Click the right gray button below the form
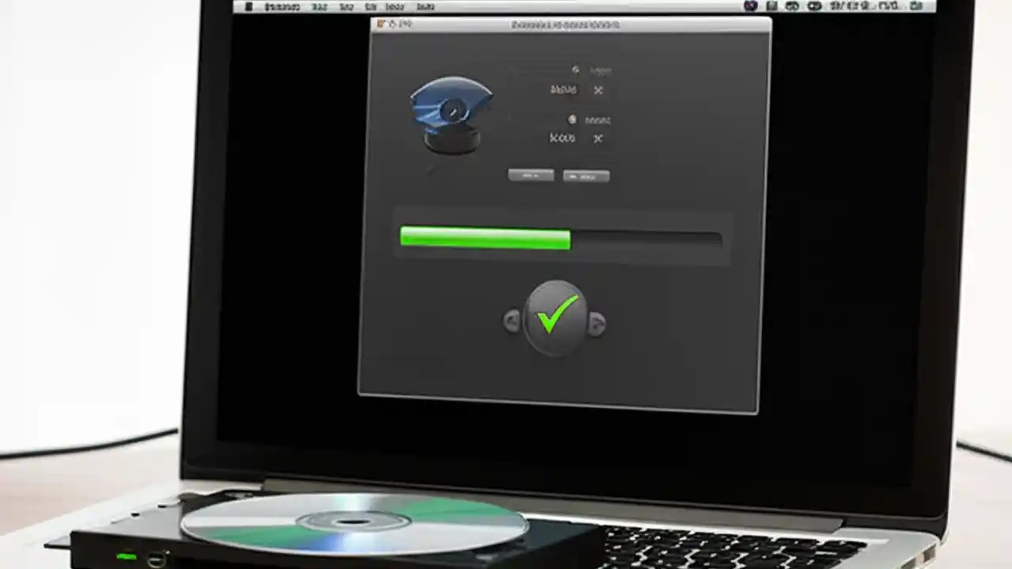The image size is (1012, 569). [x=586, y=175]
